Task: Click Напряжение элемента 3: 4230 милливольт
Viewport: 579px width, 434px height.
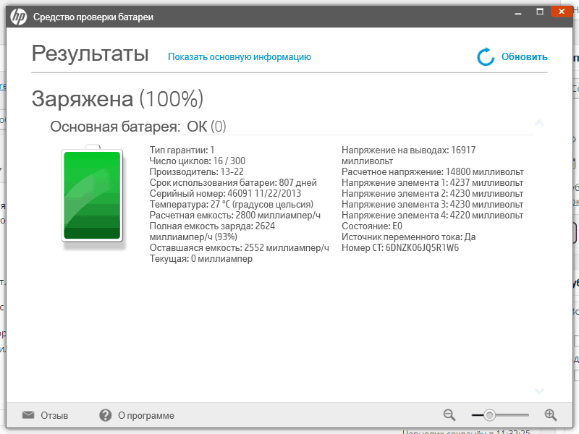Action: (432, 204)
